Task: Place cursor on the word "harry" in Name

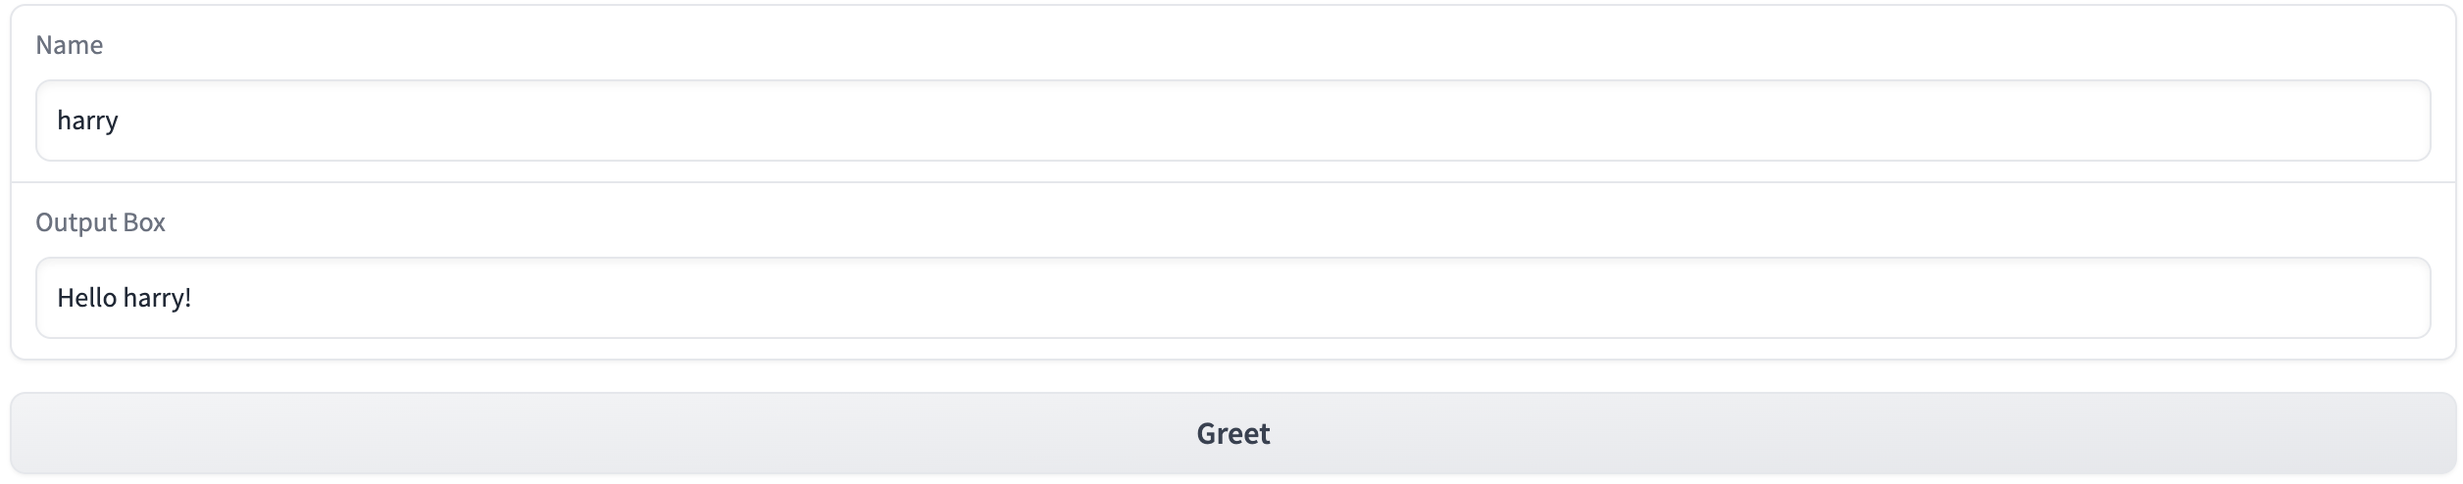Action: click(x=87, y=121)
